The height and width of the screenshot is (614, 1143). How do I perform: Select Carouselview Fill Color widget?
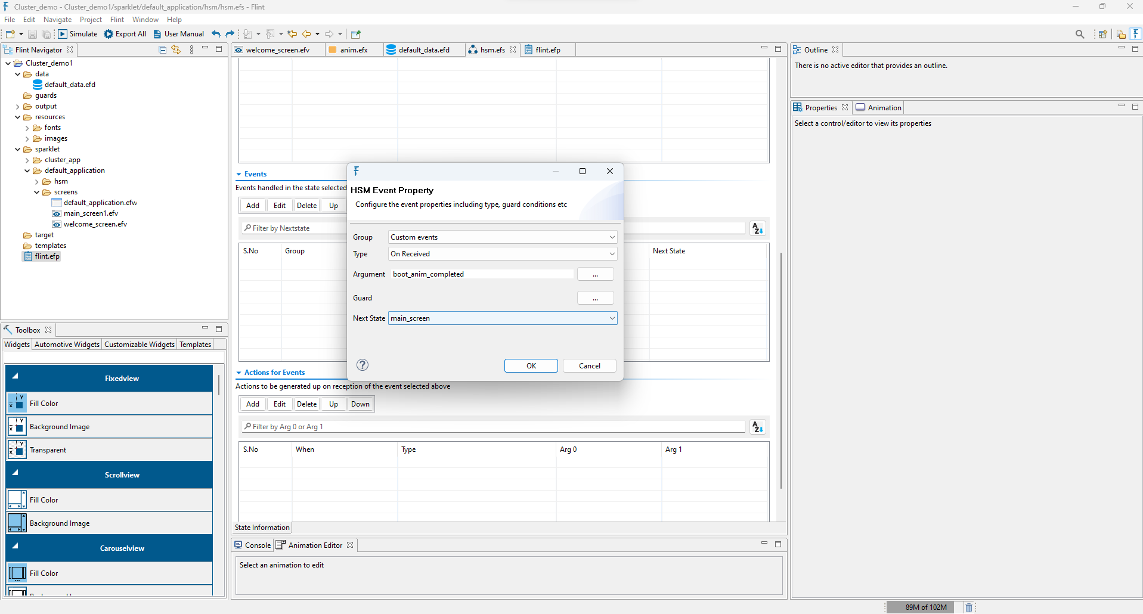point(110,573)
